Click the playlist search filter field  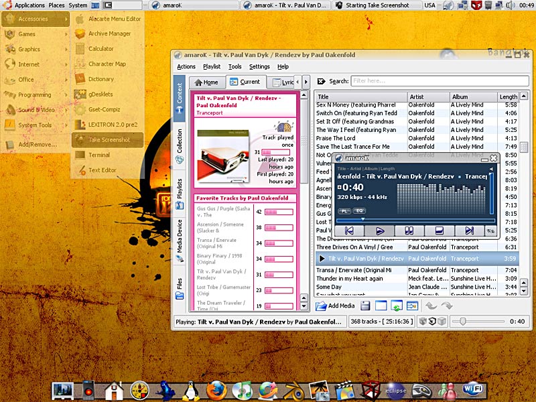coord(440,81)
